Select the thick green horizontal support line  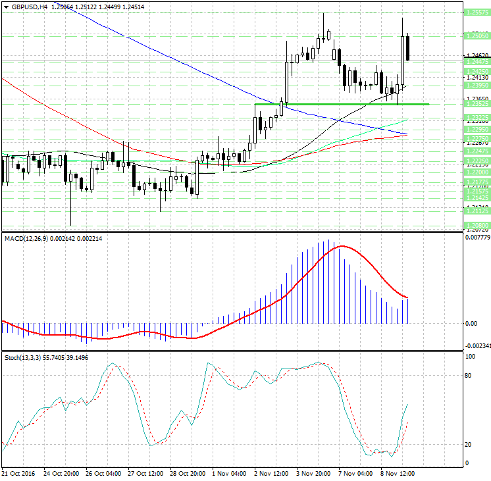(x=342, y=104)
